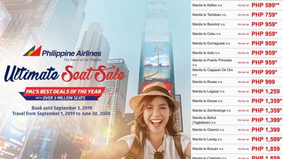Click the Ultimate Seat Sale title
The width and height of the screenshot is (283, 159).
[x=65, y=74]
